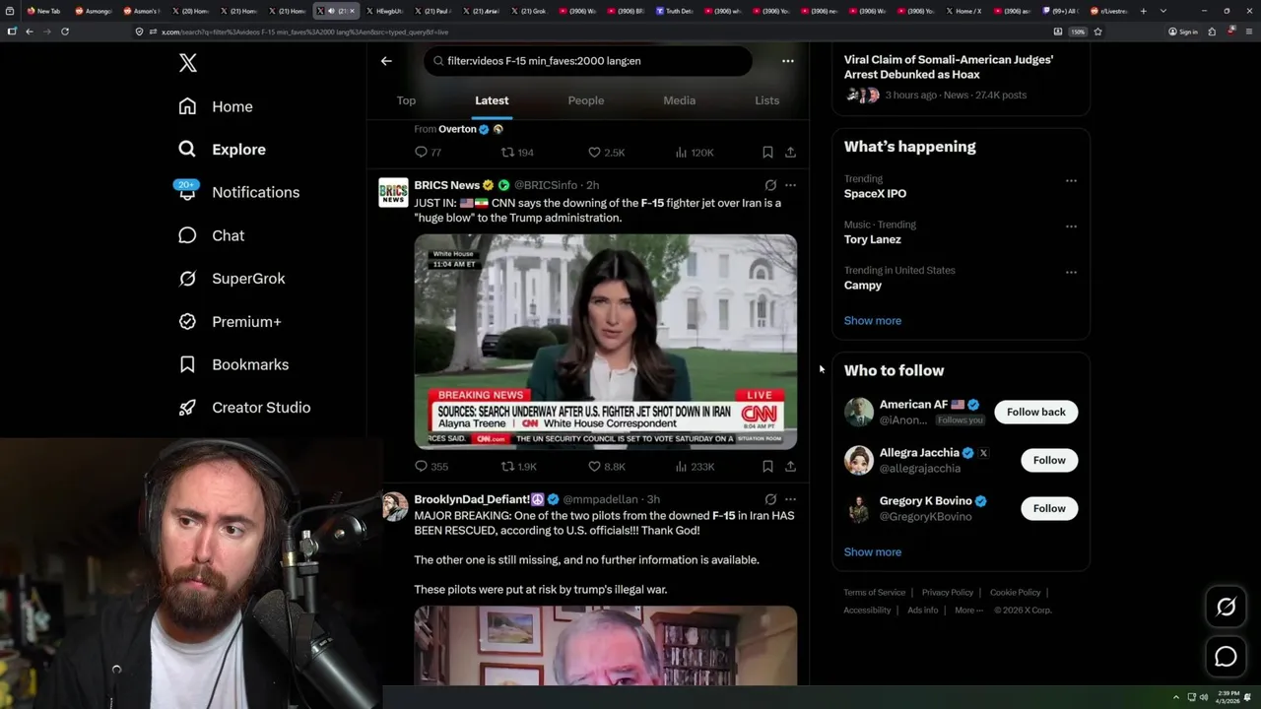Like the BRICS News post (8.8K)
Viewport: 1261px width, 709px height.
click(607, 467)
